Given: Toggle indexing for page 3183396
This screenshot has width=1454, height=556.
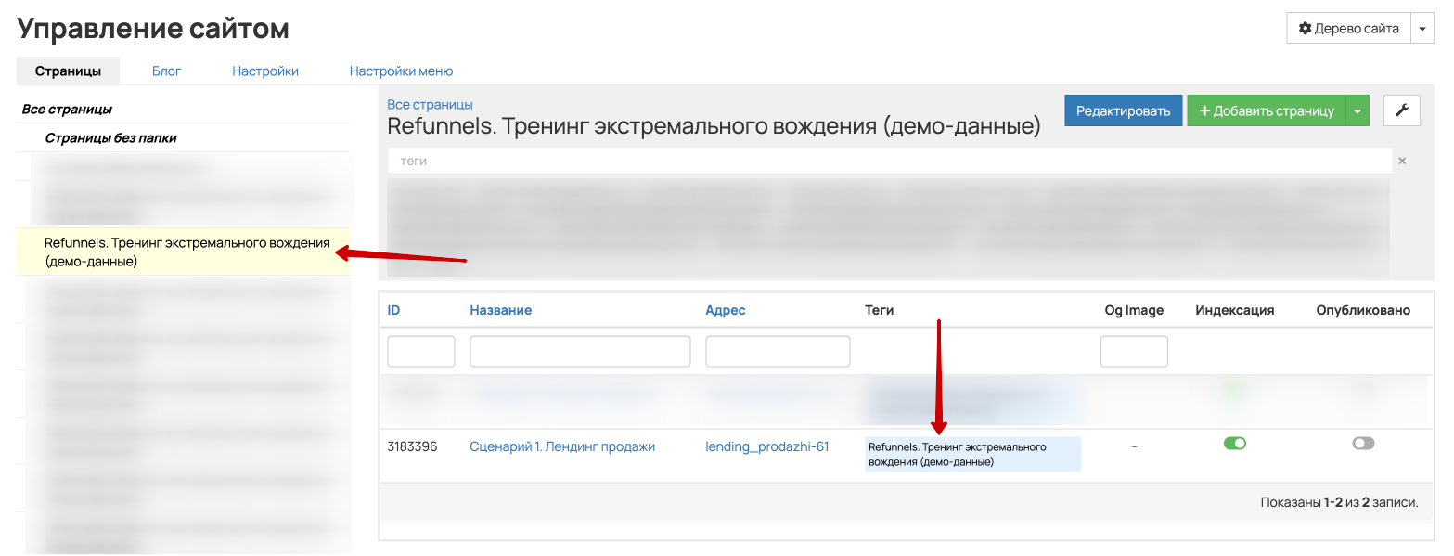Looking at the screenshot, I should [x=1235, y=444].
